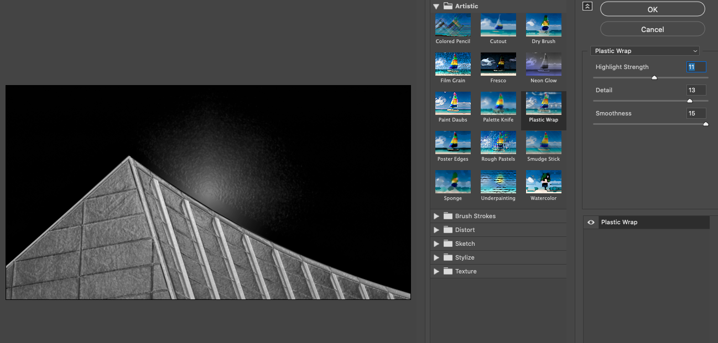Apply the Watercolor filter

pos(543,182)
